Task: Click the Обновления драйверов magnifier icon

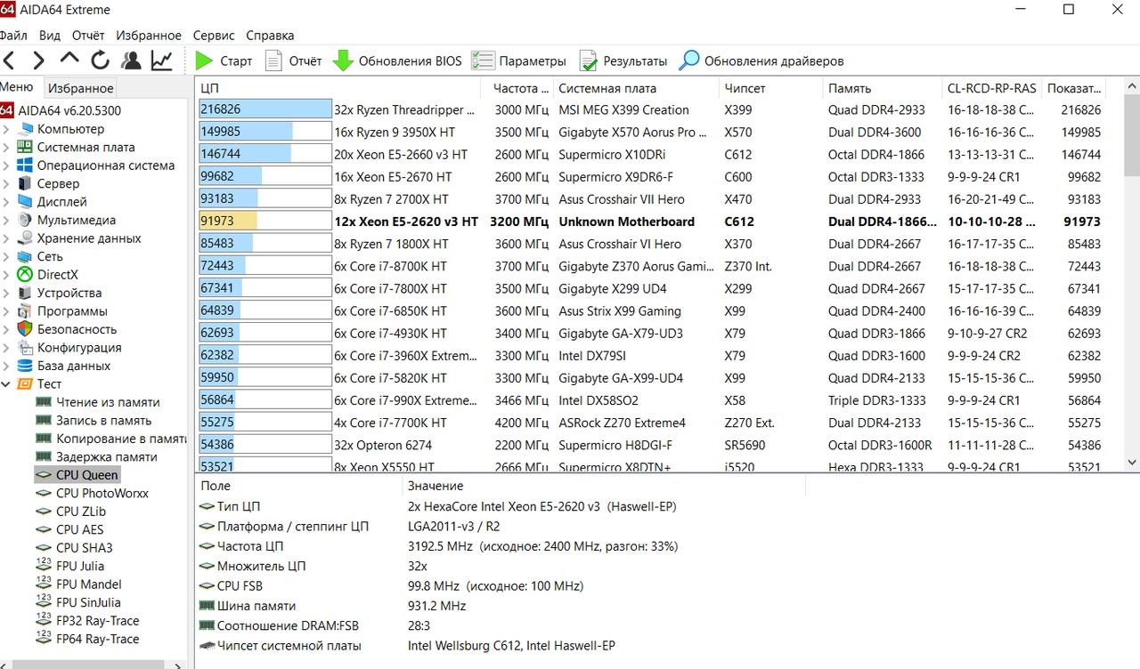Action: 688,60
